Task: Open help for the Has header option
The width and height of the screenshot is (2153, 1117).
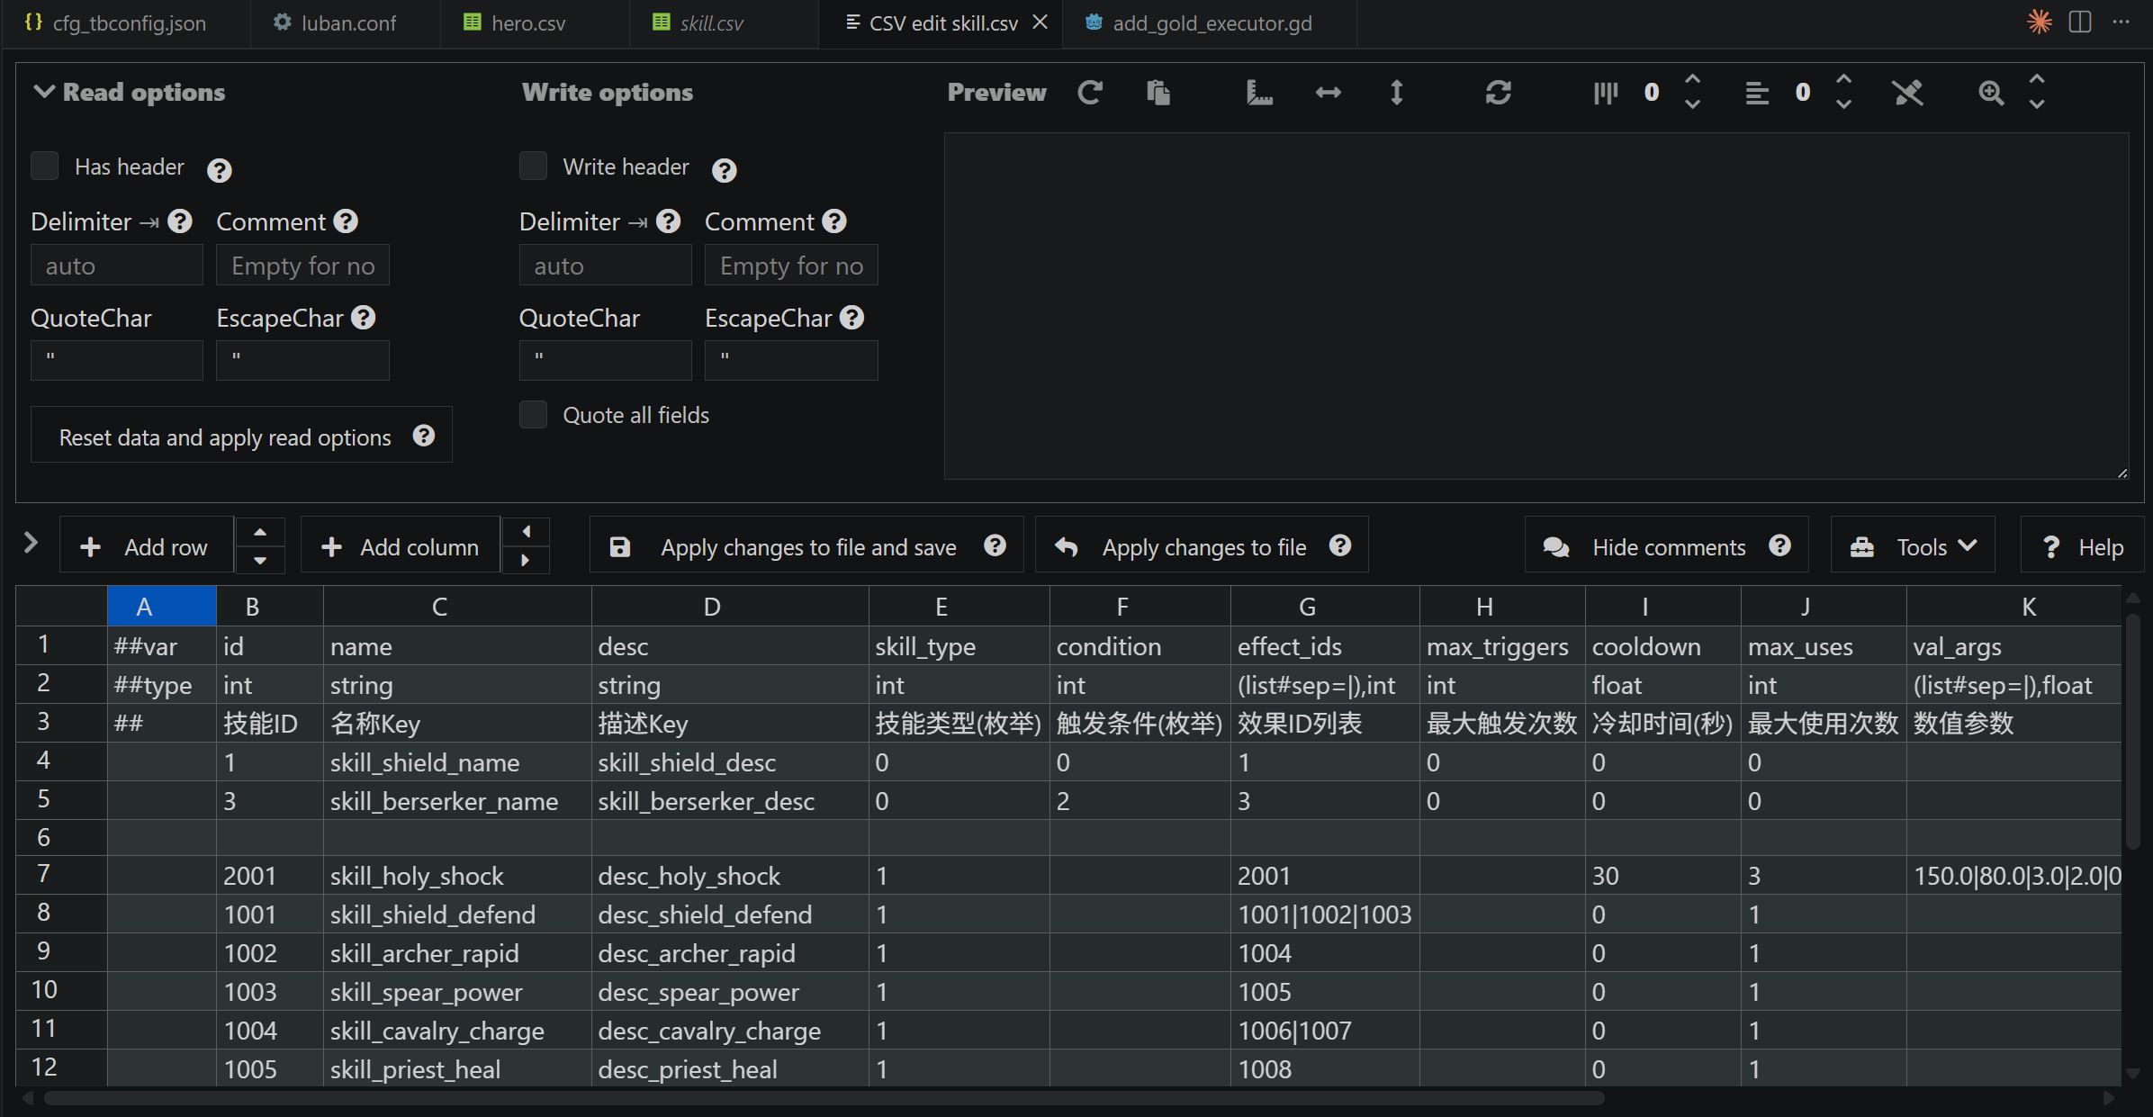Action: click(219, 170)
